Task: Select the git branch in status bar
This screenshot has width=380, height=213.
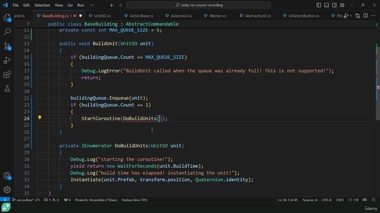Action: tap(23, 200)
